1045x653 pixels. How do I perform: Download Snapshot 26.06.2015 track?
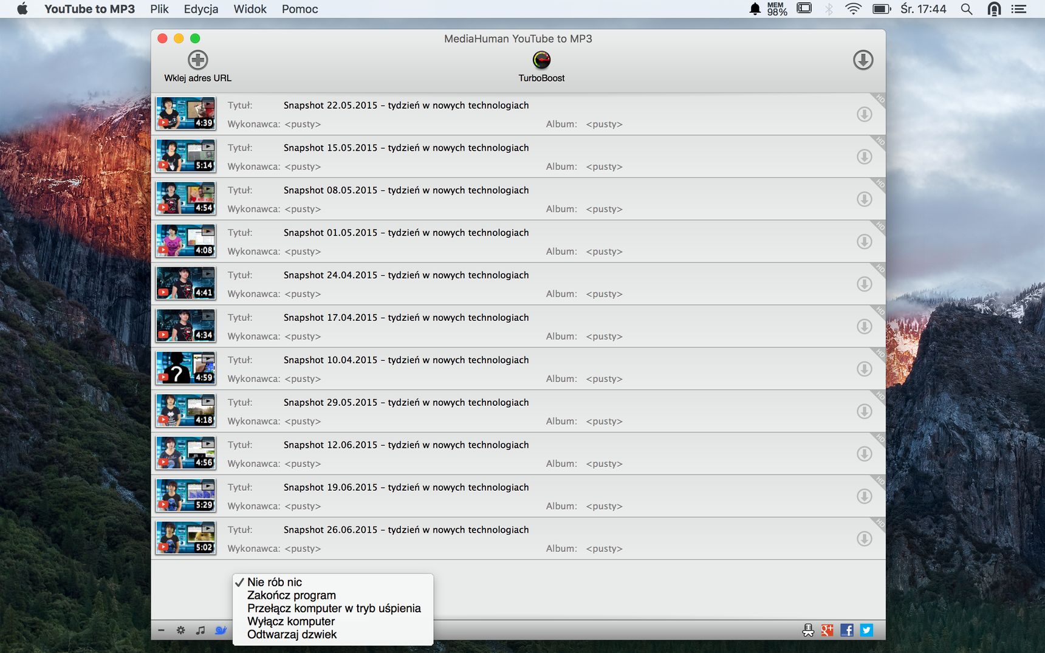(864, 539)
